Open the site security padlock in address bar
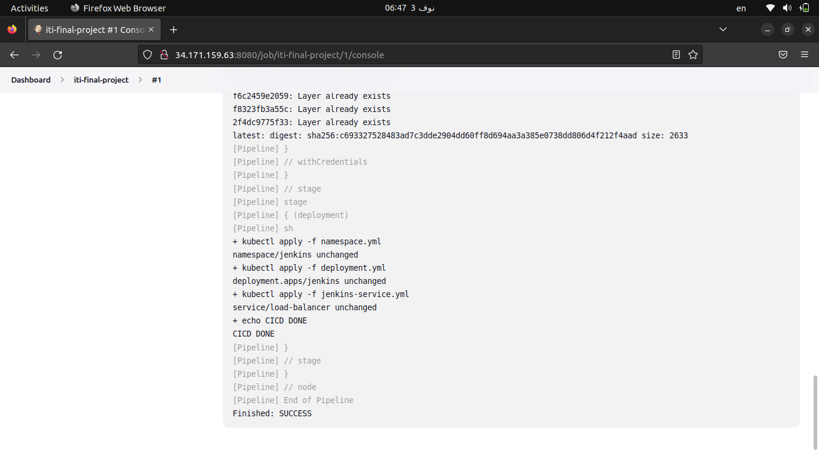Viewport: 819px width, 460px height. 164,55
